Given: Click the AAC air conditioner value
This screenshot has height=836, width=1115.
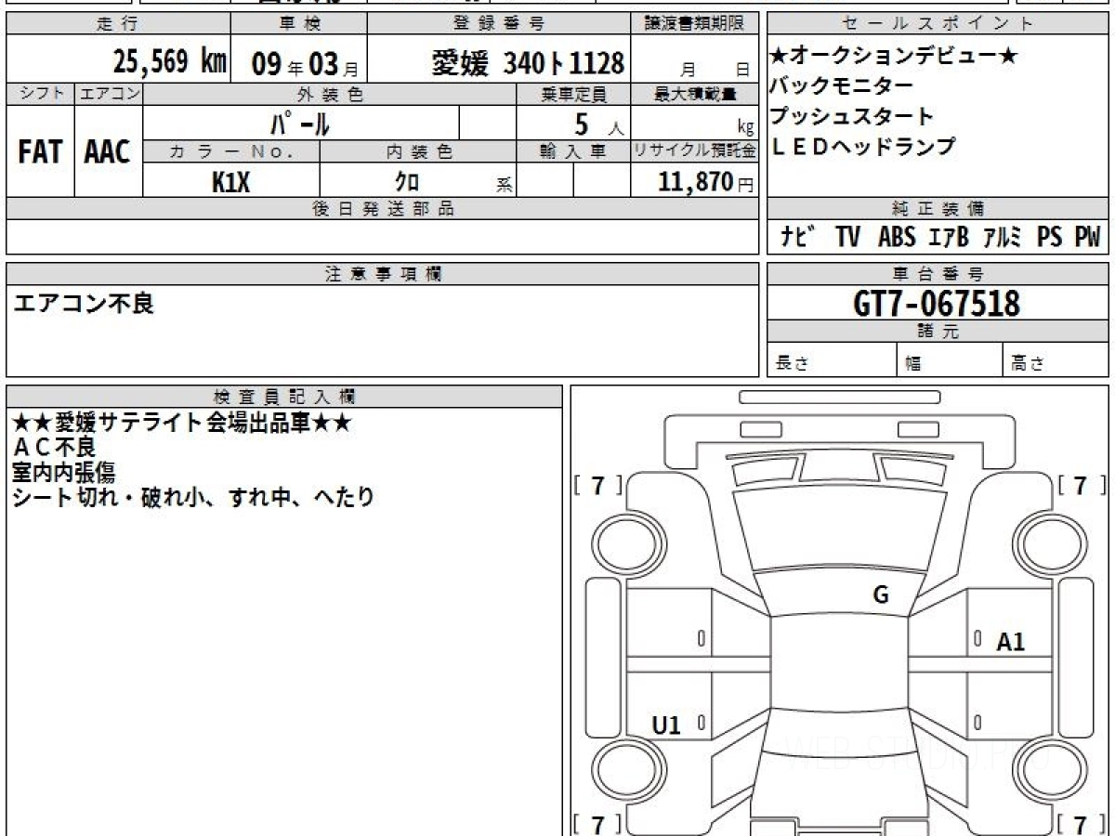Looking at the screenshot, I should coord(108,152).
